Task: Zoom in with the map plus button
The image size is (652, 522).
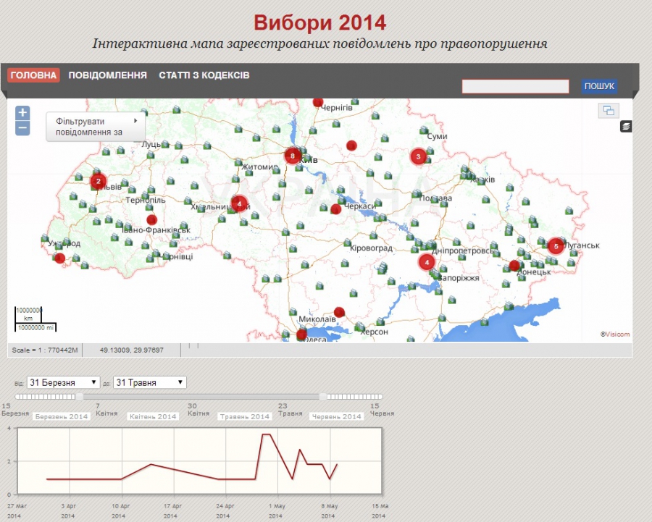Action: 22,112
